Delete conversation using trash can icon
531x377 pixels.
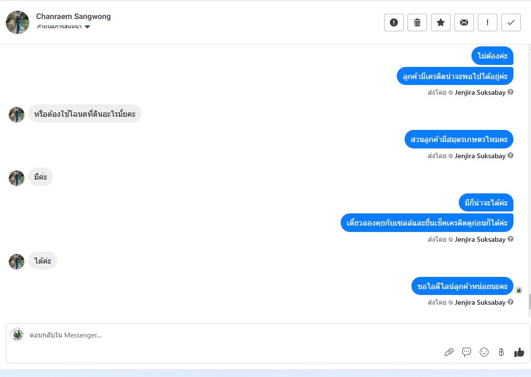[417, 22]
